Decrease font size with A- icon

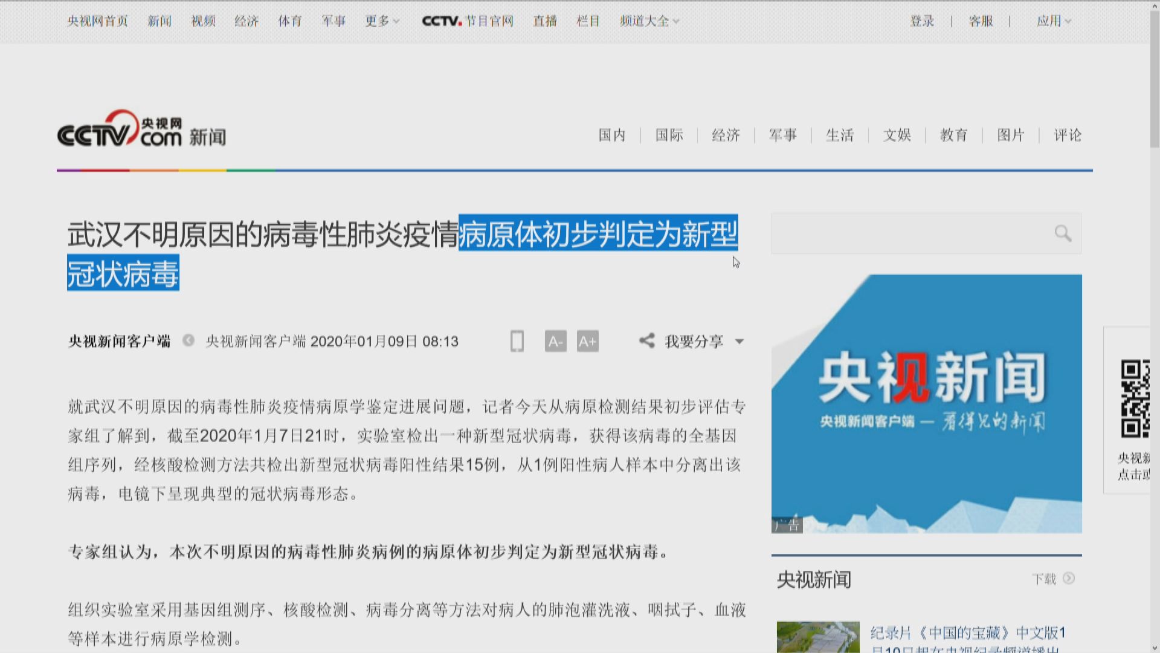point(555,341)
